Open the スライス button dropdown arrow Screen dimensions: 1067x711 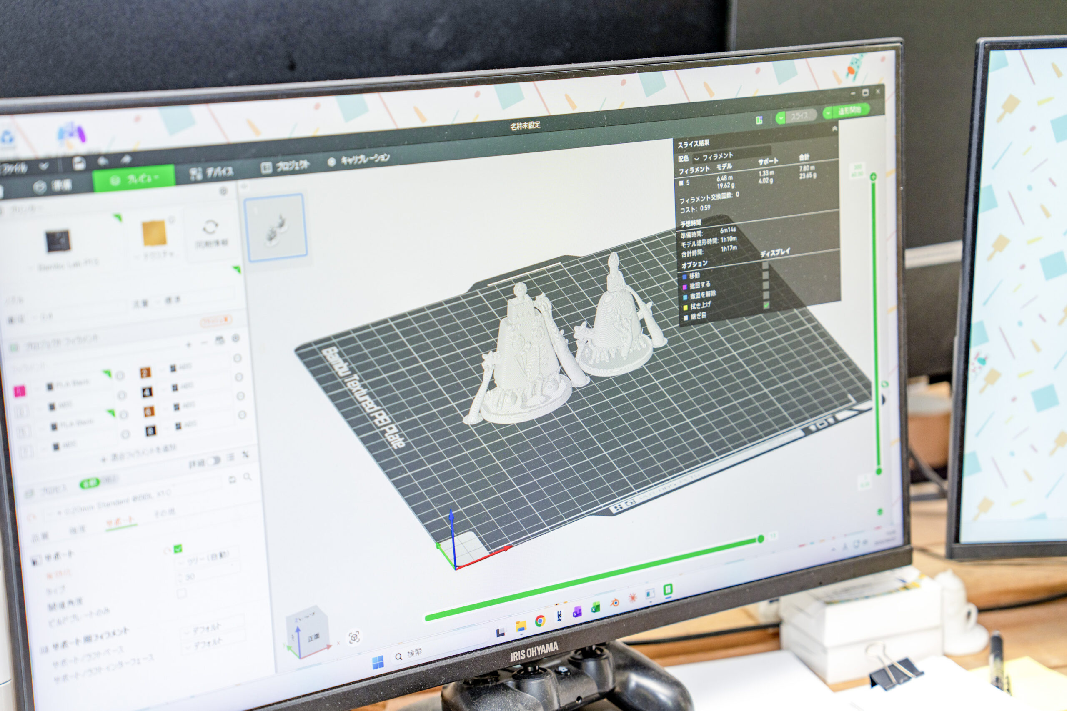780,118
